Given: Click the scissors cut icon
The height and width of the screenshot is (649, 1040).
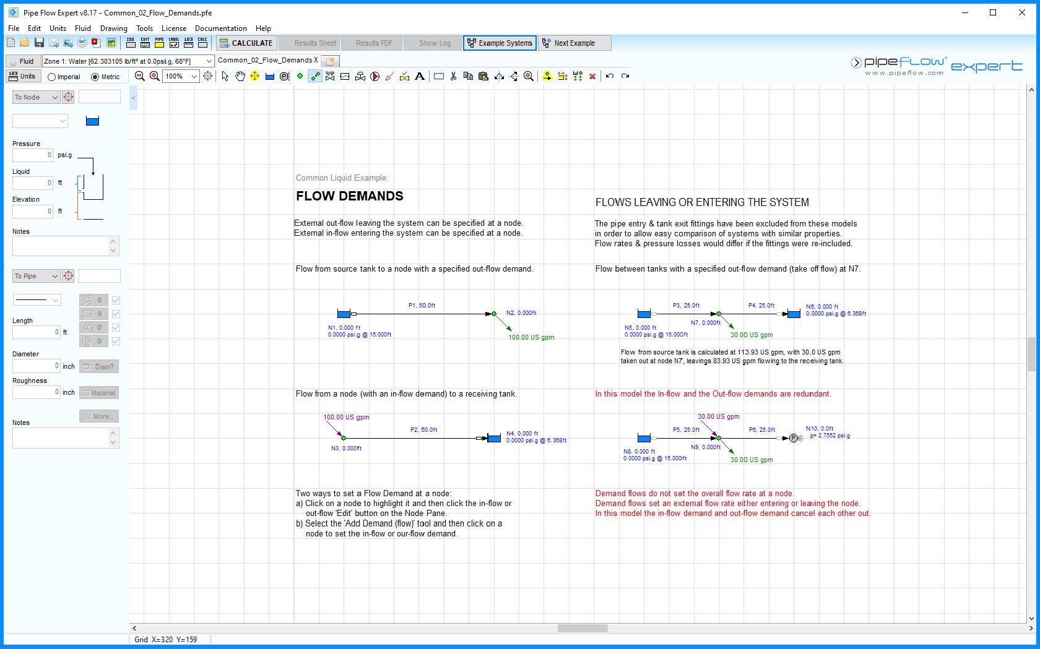Looking at the screenshot, I should pyautogui.click(x=454, y=76).
